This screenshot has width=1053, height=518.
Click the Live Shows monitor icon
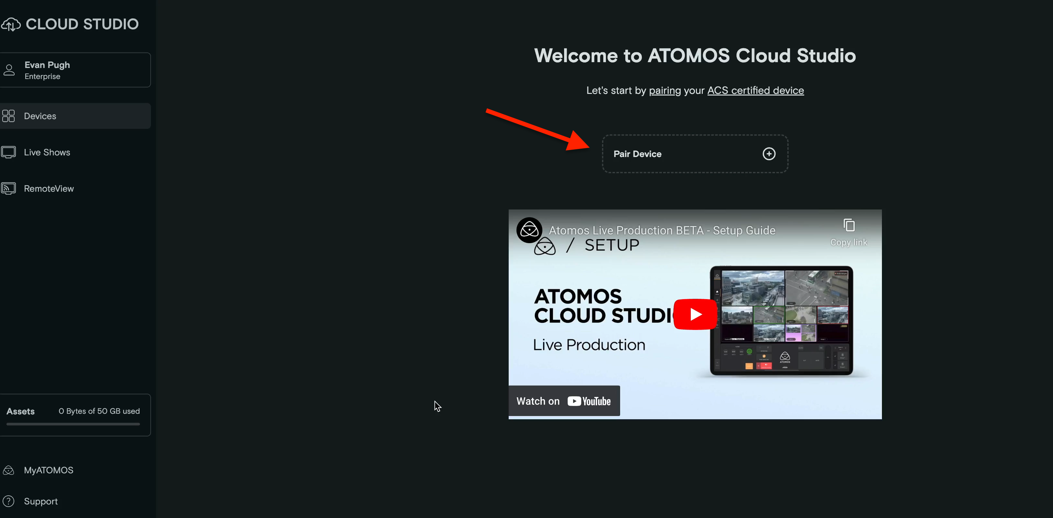pyautogui.click(x=8, y=152)
